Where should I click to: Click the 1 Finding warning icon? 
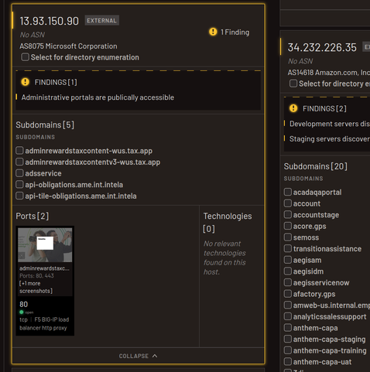pos(213,32)
